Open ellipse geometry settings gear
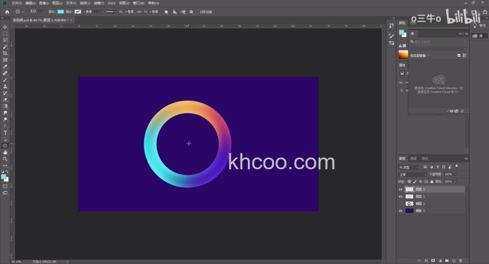This screenshot has width=489, height=264. click(192, 12)
